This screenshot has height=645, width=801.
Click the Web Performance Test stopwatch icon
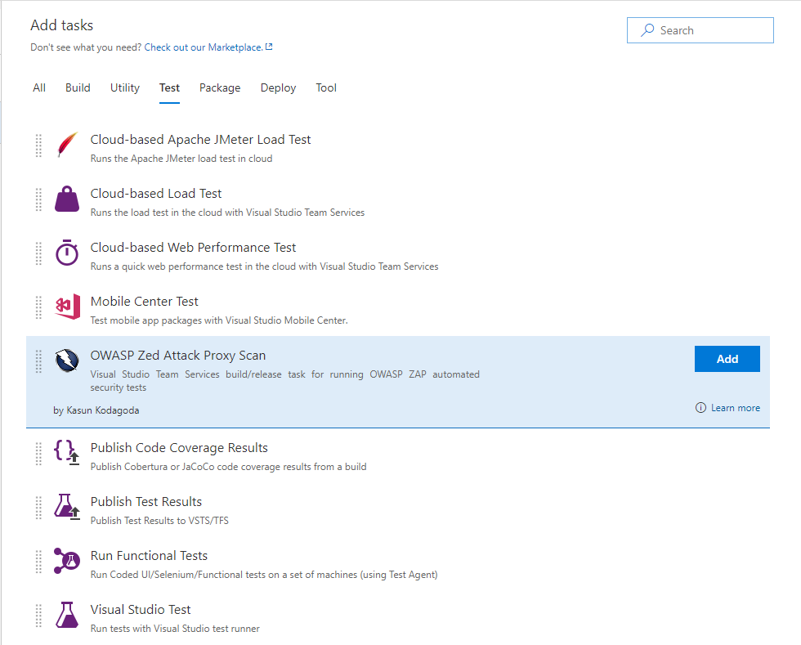(x=67, y=253)
